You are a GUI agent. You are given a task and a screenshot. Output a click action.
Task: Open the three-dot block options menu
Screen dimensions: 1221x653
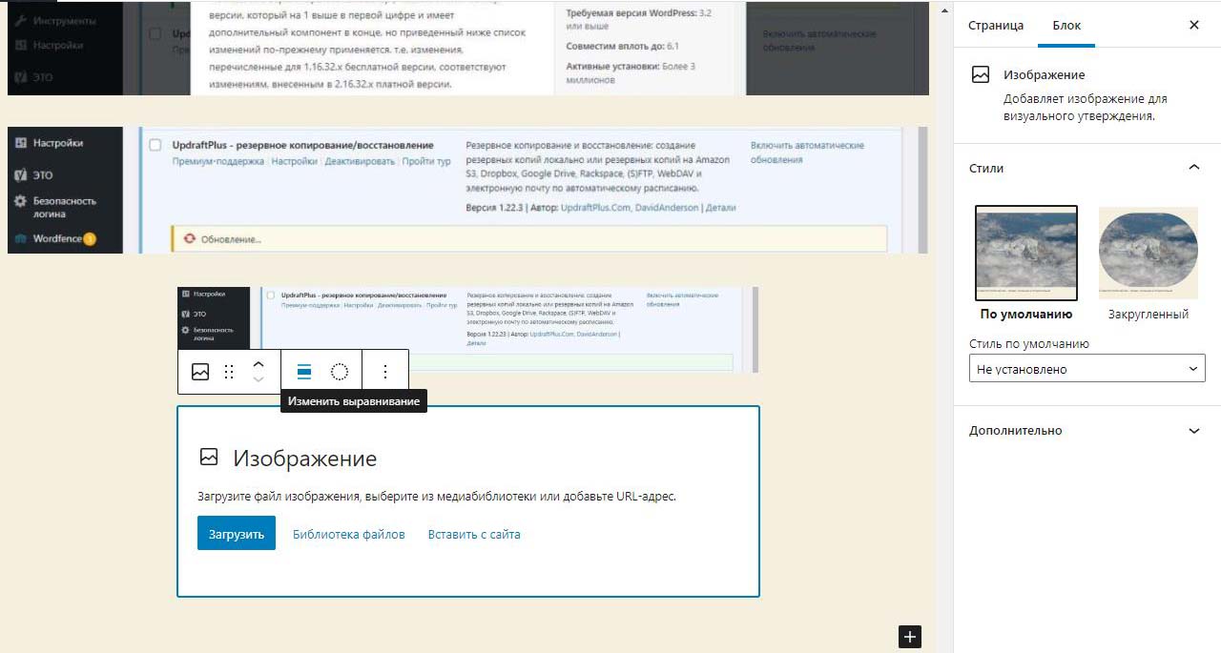385,372
